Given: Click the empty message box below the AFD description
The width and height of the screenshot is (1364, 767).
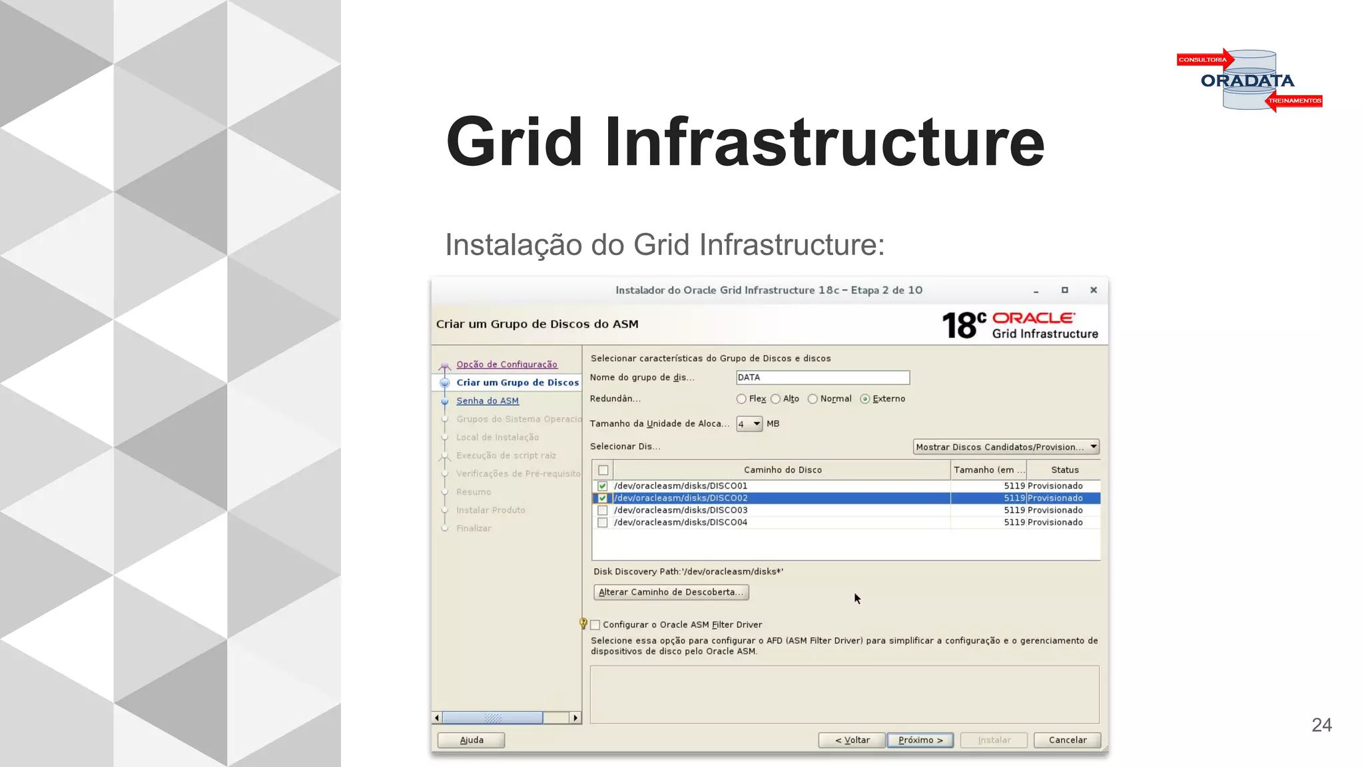Looking at the screenshot, I should click(x=845, y=694).
